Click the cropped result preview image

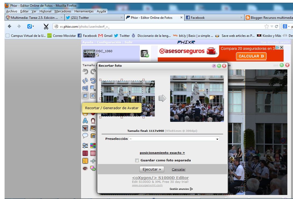(197, 99)
